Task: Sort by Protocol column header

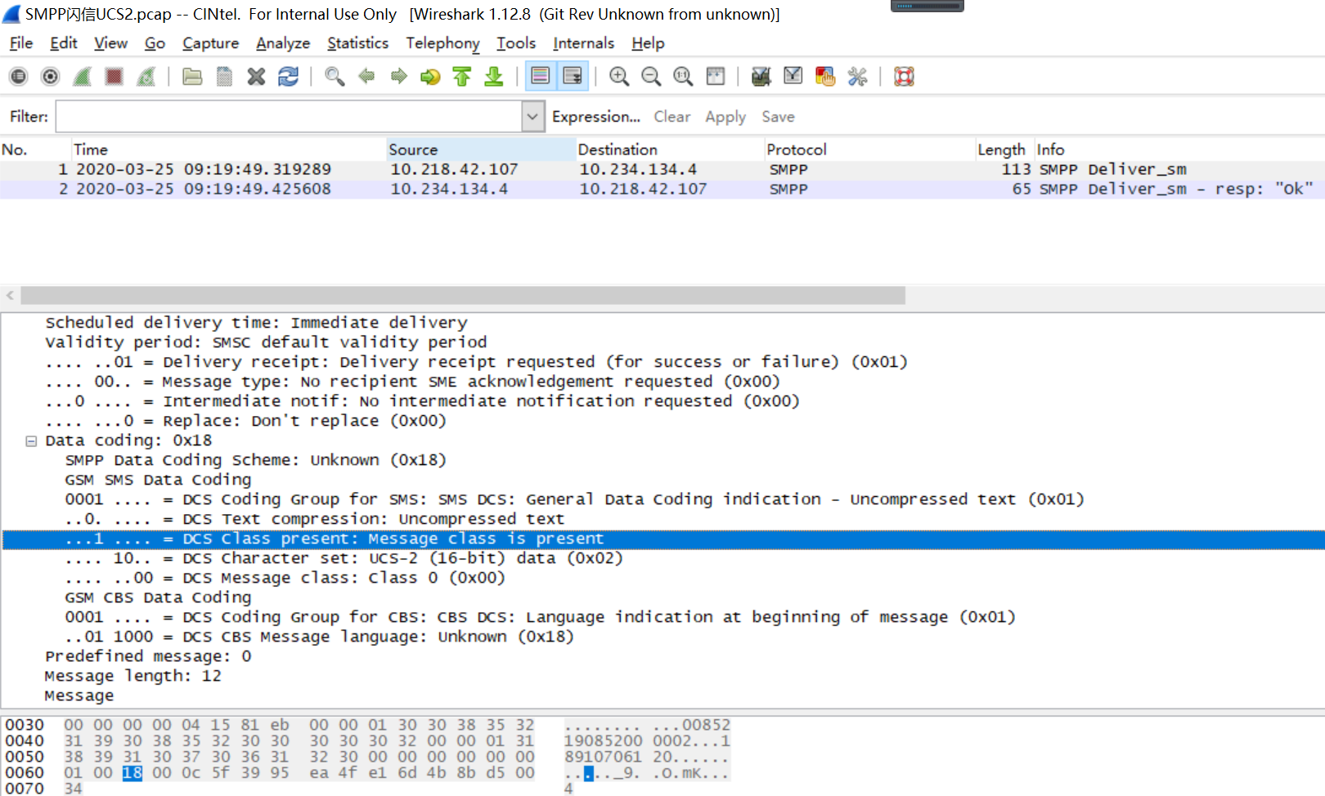Action: pos(869,150)
